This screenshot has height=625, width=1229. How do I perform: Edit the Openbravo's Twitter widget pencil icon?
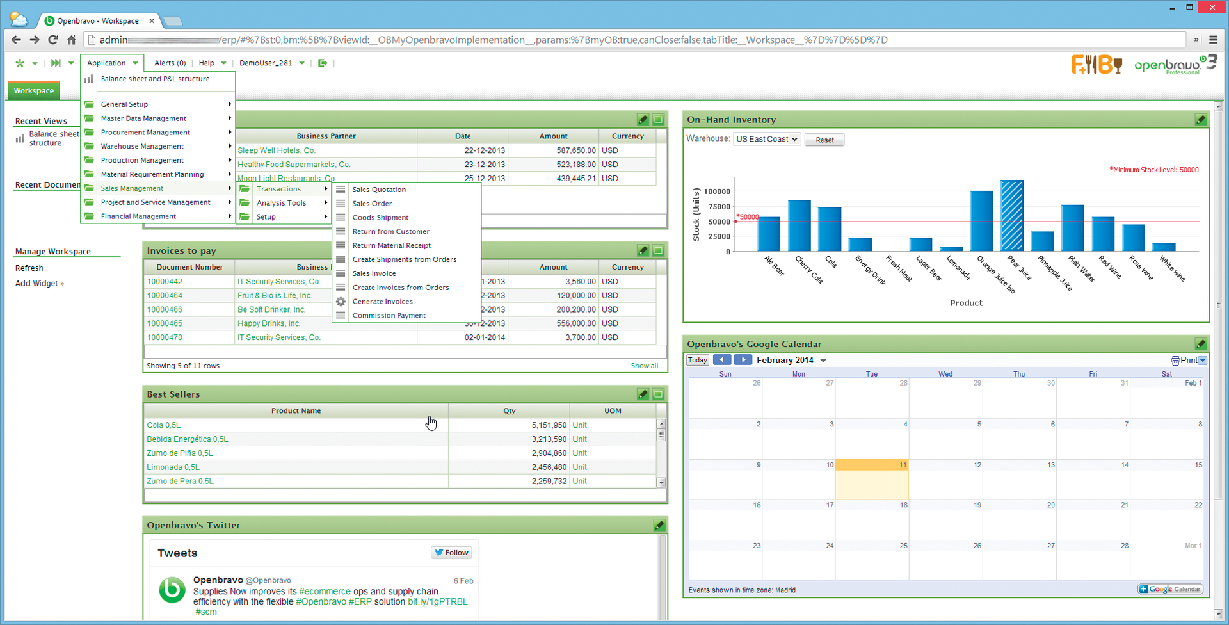(659, 524)
